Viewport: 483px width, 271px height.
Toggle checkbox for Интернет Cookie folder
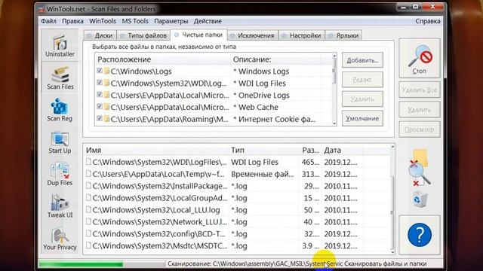pos(99,119)
